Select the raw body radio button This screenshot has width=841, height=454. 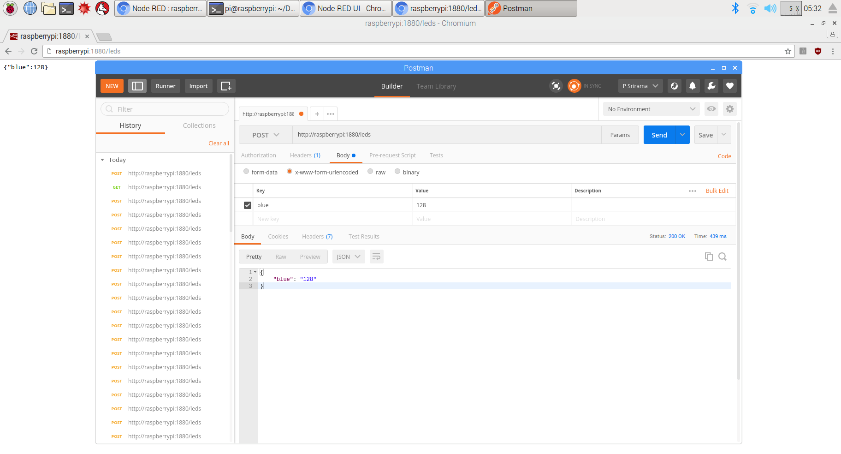click(370, 172)
